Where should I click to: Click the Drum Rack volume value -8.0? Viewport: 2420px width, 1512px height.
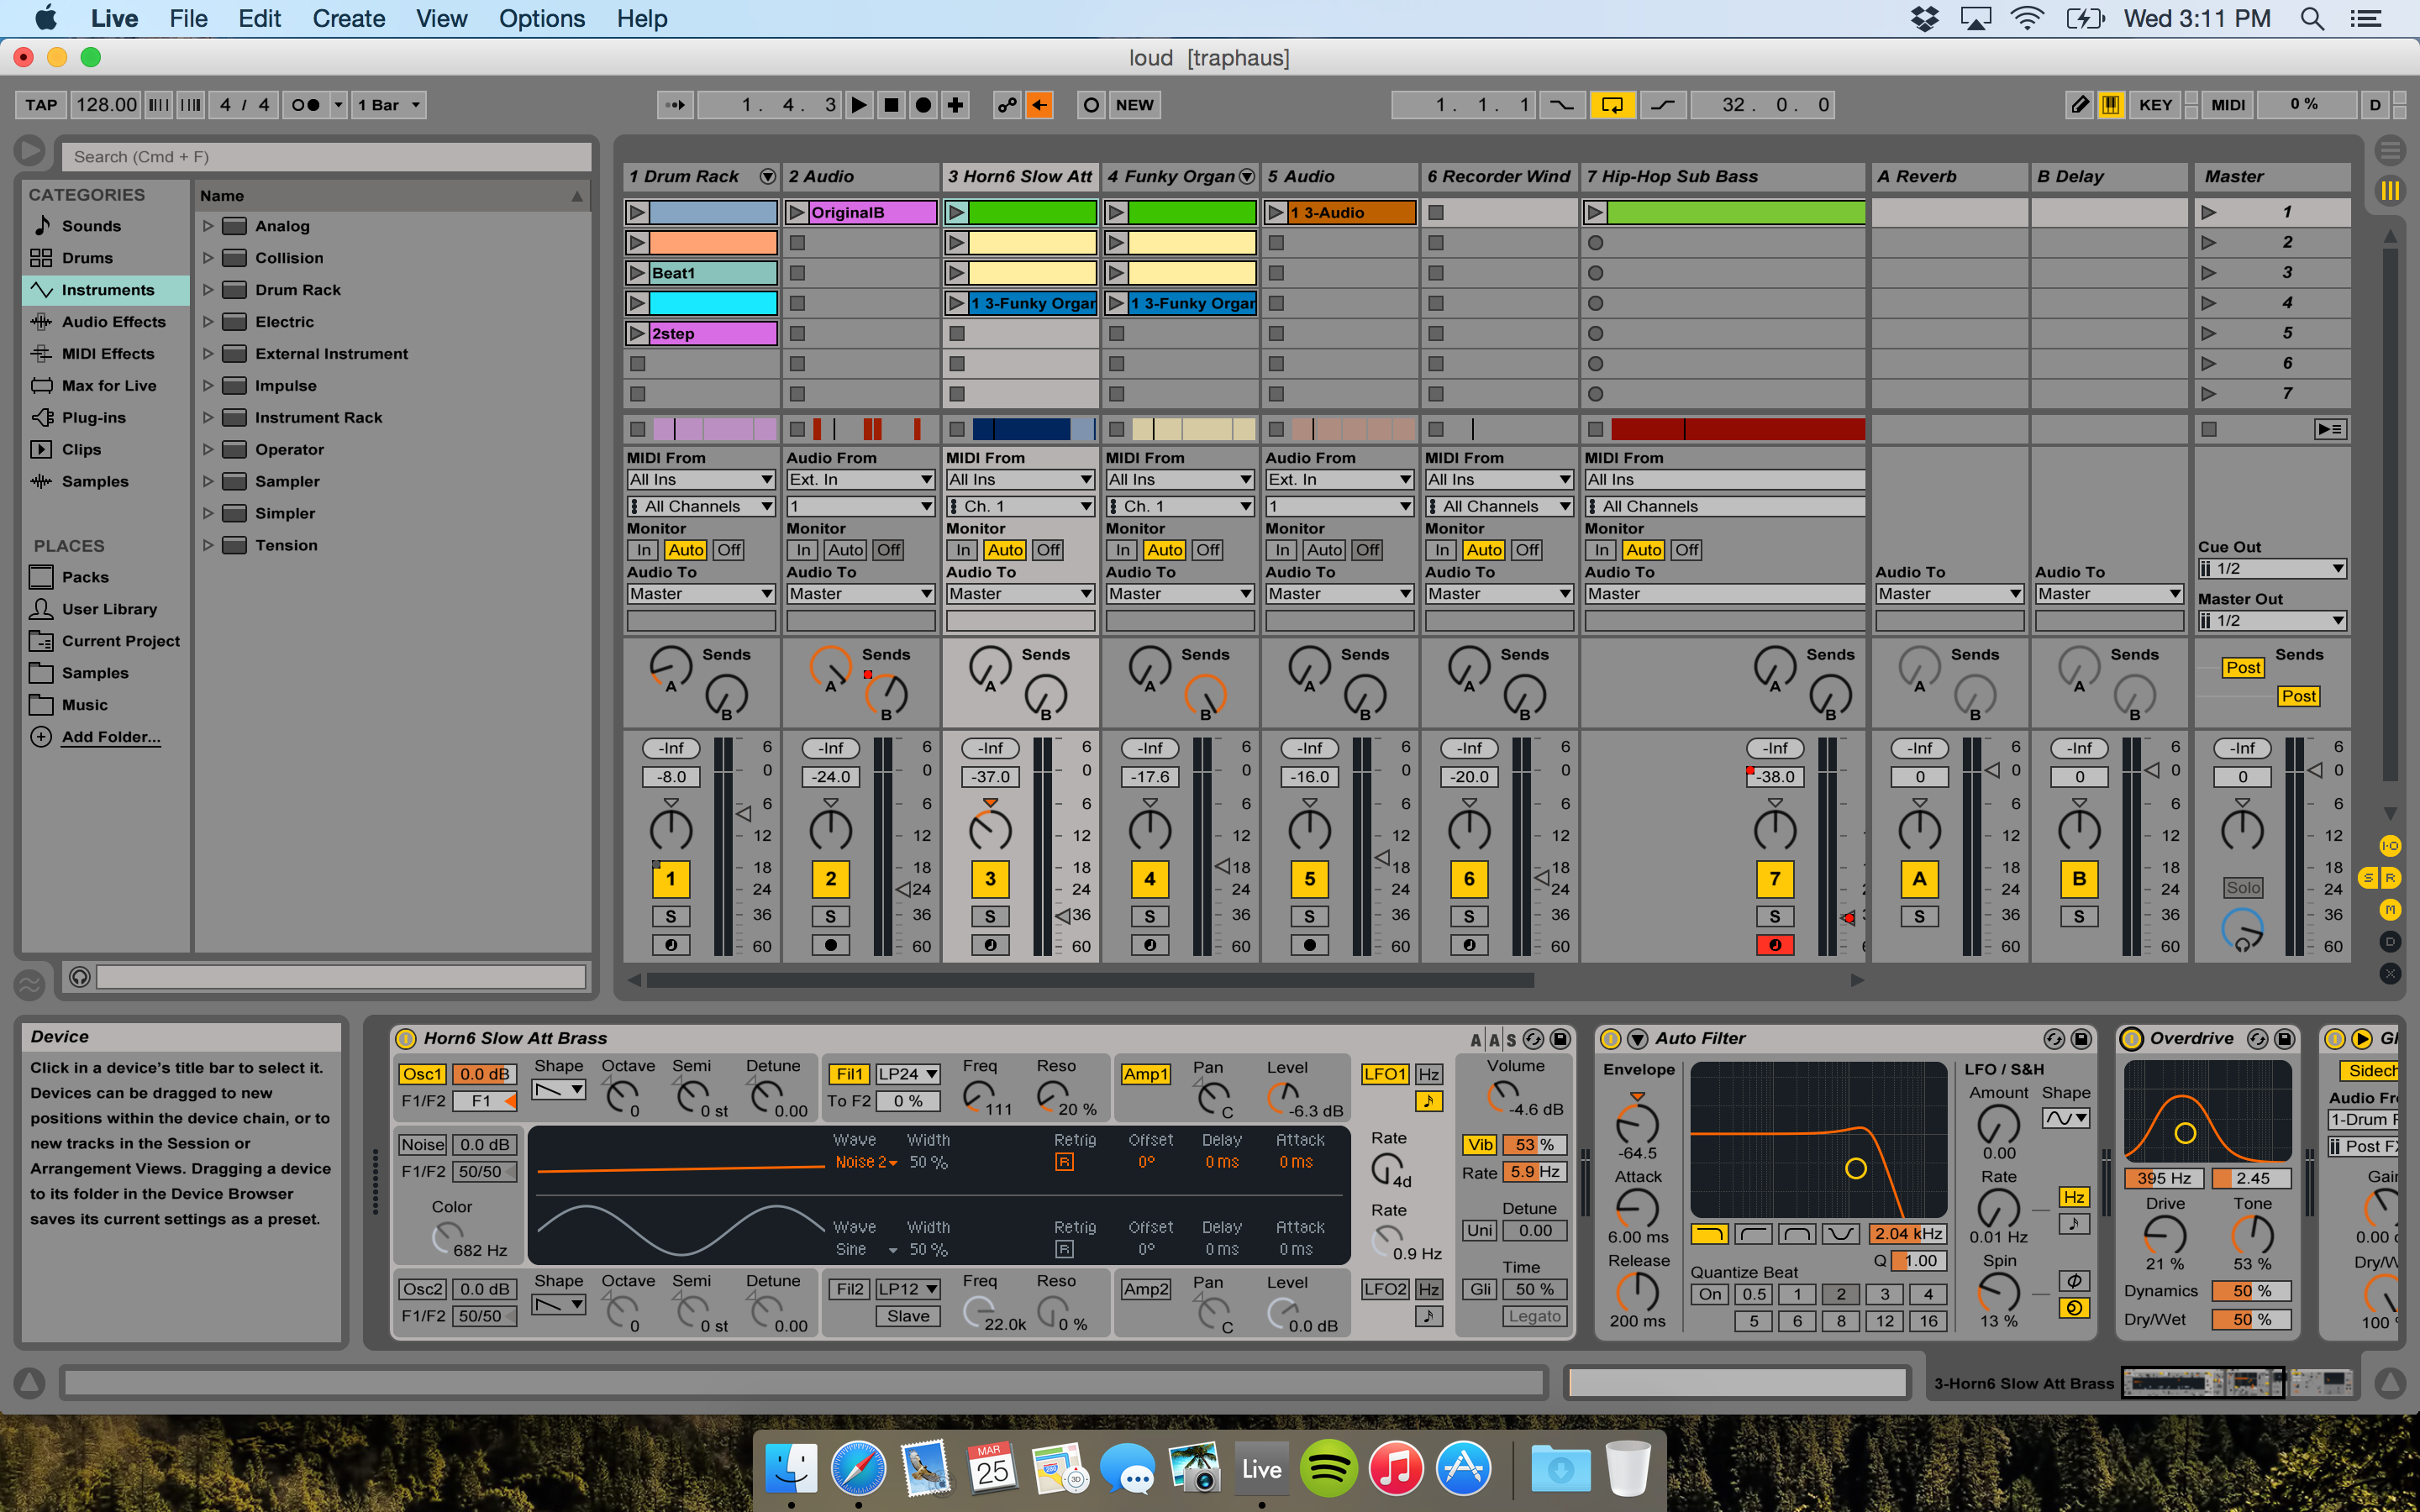pyautogui.click(x=670, y=777)
